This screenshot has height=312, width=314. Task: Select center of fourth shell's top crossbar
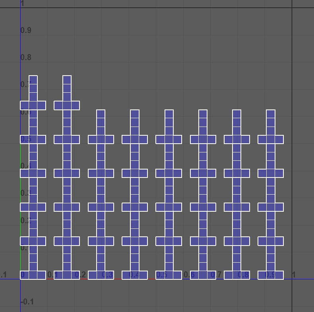tap(135, 139)
